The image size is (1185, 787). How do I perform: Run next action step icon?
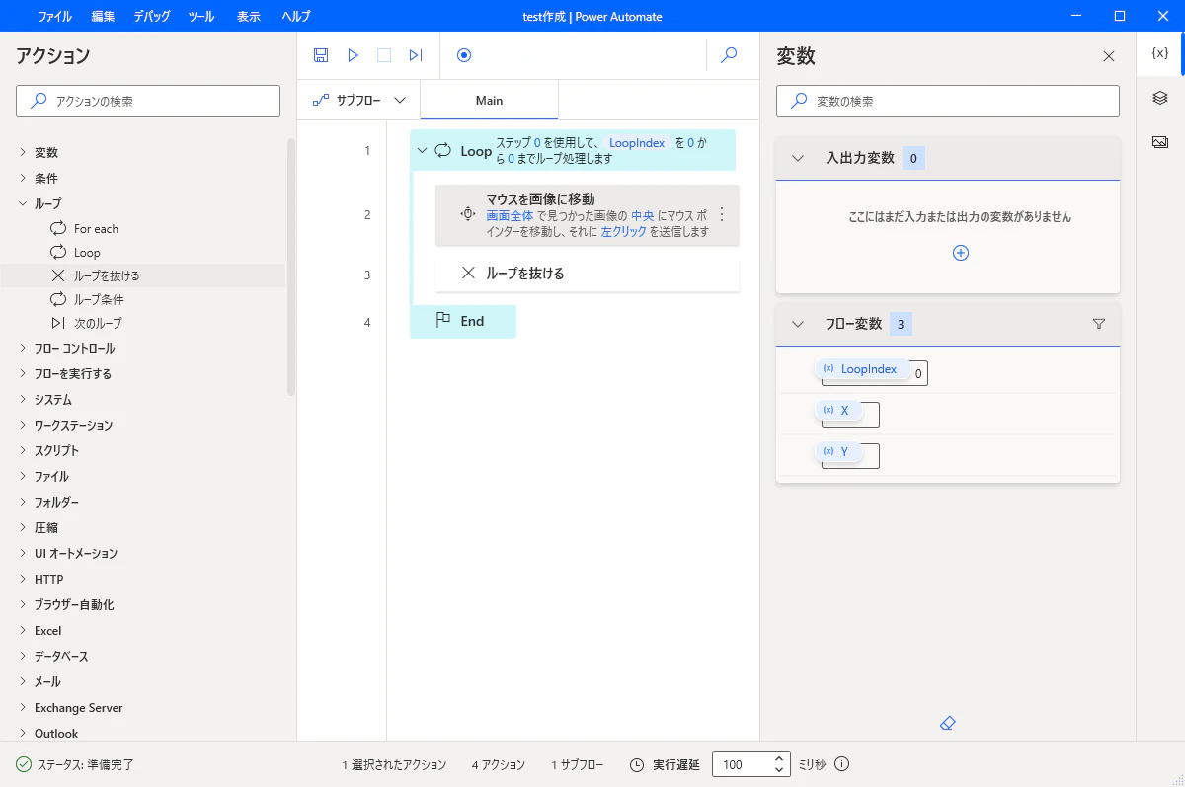[x=416, y=55]
